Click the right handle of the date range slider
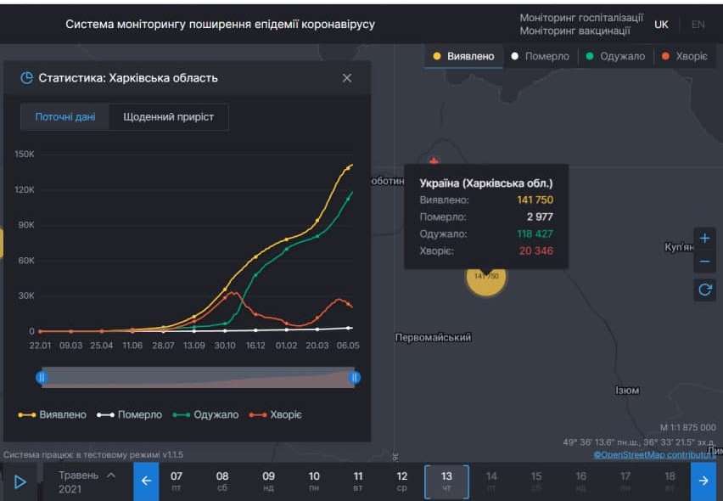Viewport: 723px width, 501px height. [354, 376]
